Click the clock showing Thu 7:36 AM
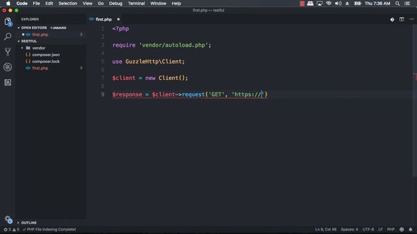The width and height of the screenshot is (417, 234). coord(377,3)
